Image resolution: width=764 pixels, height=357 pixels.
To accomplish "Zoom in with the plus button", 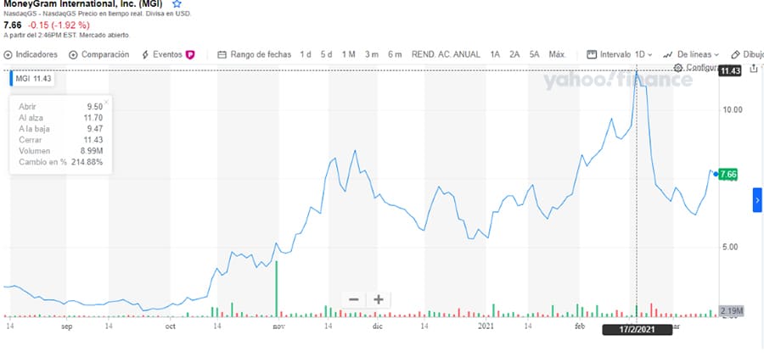I will [x=378, y=299].
